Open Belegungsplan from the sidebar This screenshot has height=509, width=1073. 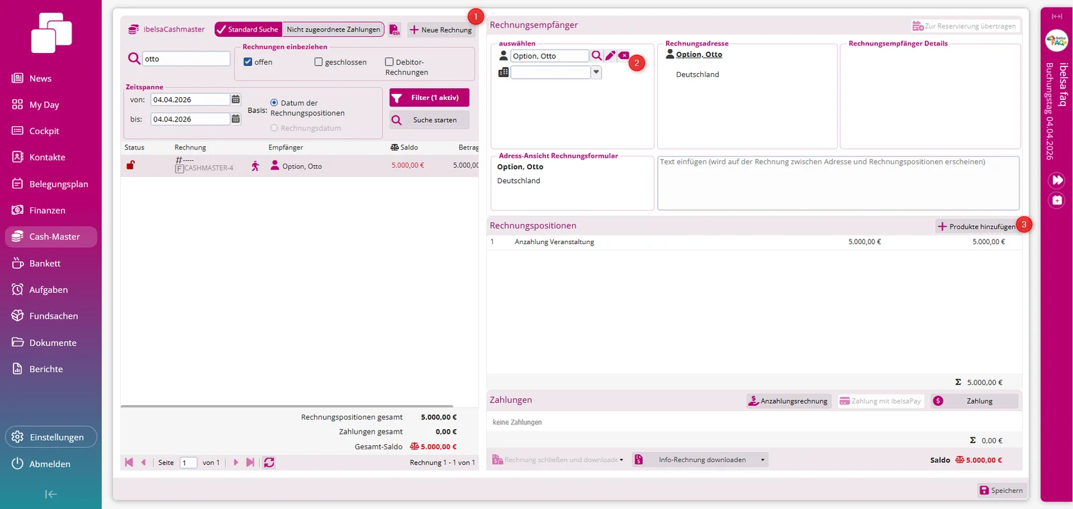(51, 184)
